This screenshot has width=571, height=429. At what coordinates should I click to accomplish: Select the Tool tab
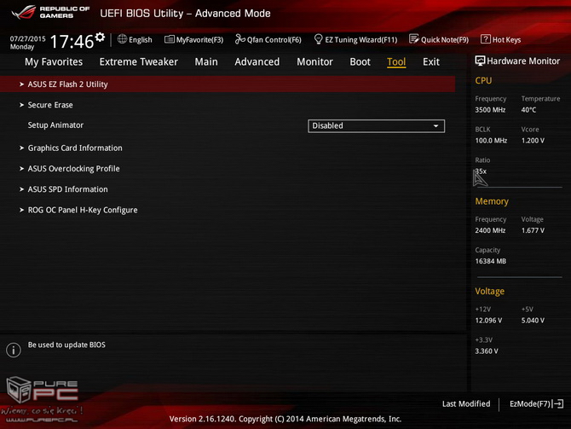[x=396, y=62]
